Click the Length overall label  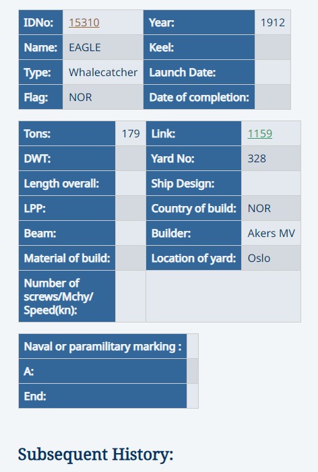click(x=61, y=184)
